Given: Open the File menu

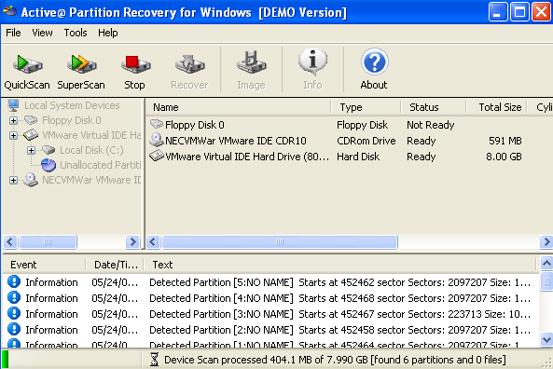Looking at the screenshot, I should (13, 33).
